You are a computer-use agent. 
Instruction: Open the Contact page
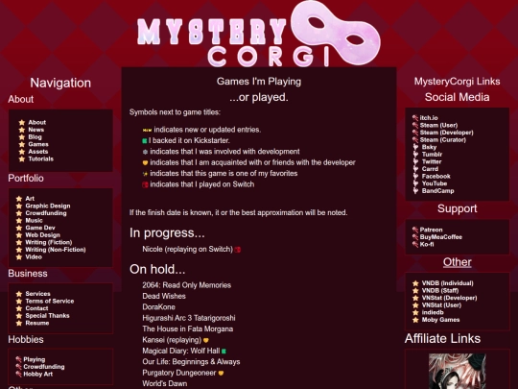(36, 308)
